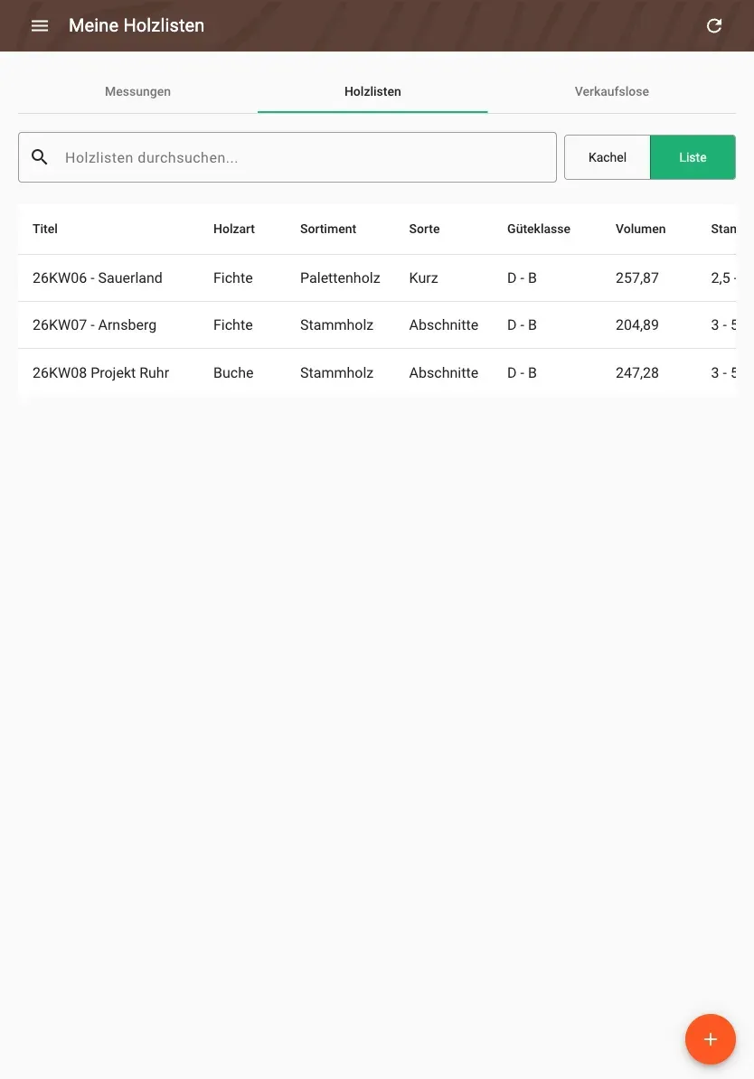Open the 26KW07 - Arnsberg list
Screen dimensions: 754x1079
point(94,324)
